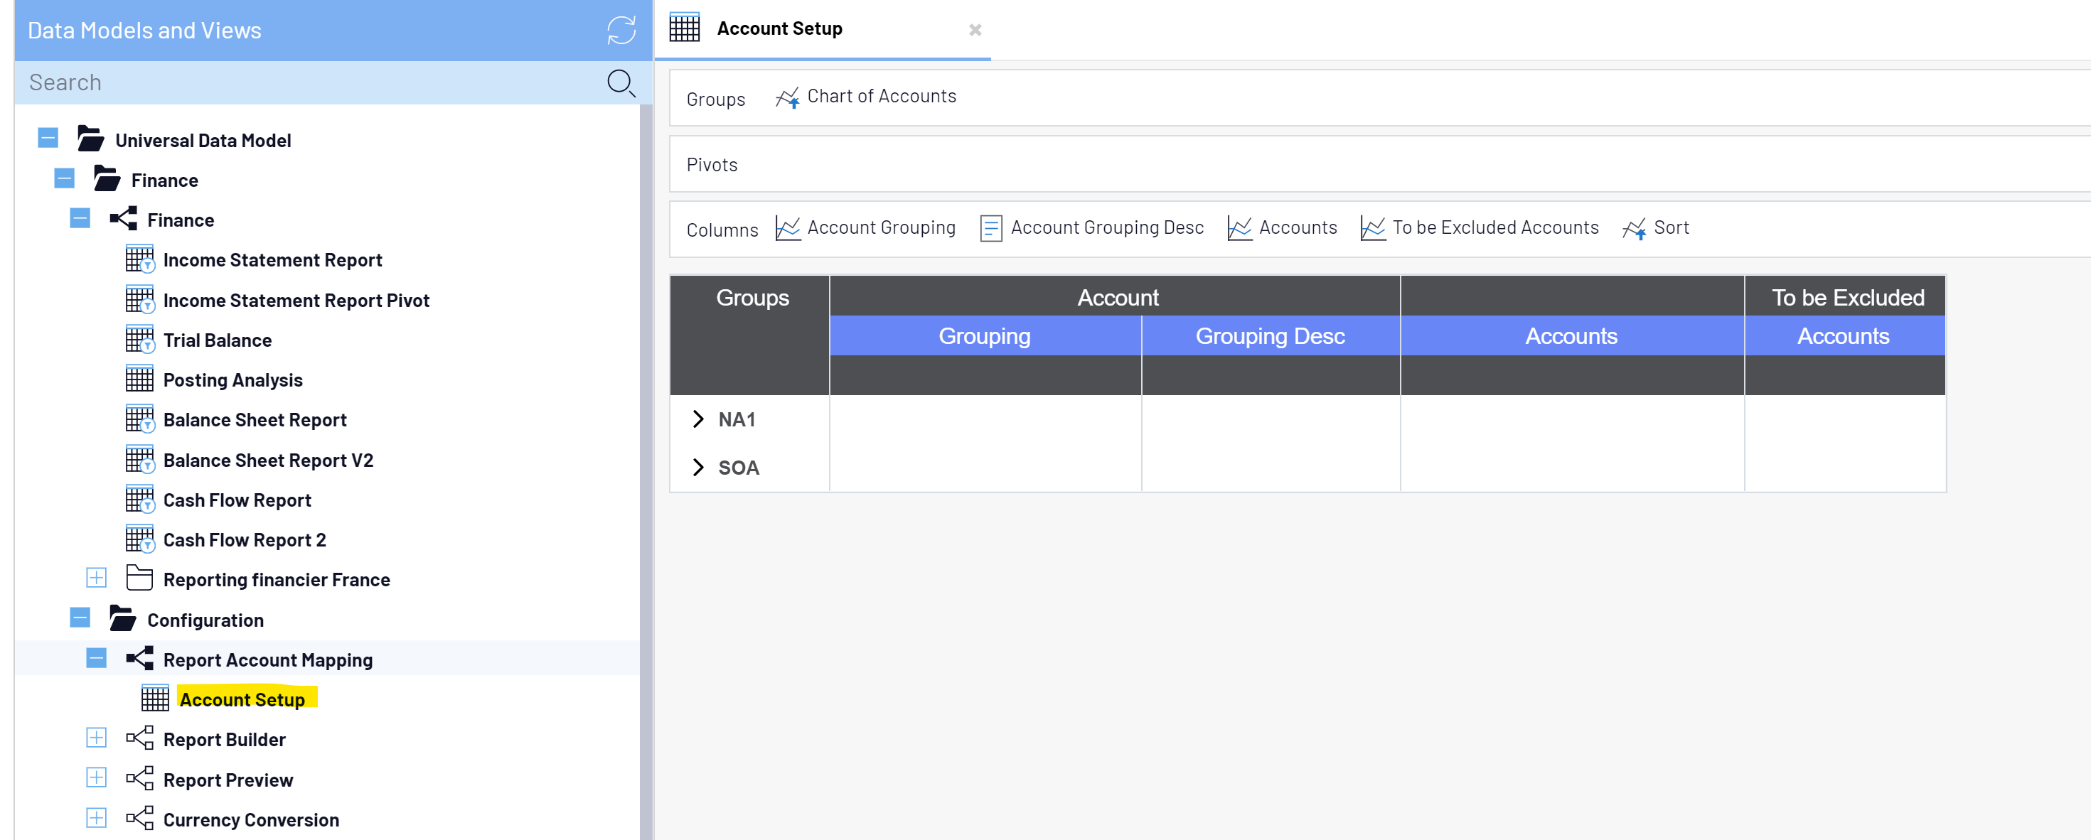This screenshot has height=840, width=2091.
Task: Click the search magnifier icon
Action: [620, 82]
